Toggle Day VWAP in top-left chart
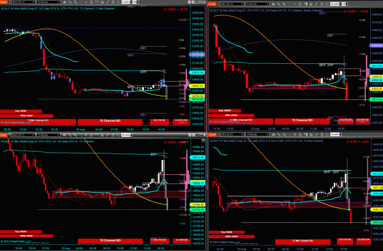383x251 pixels. pyautogui.click(x=21, y=111)
